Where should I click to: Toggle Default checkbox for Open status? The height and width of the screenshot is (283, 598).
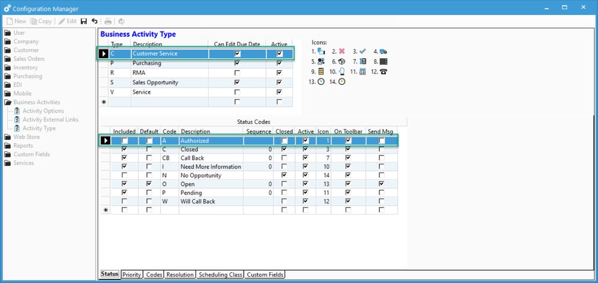coord(149,184)
